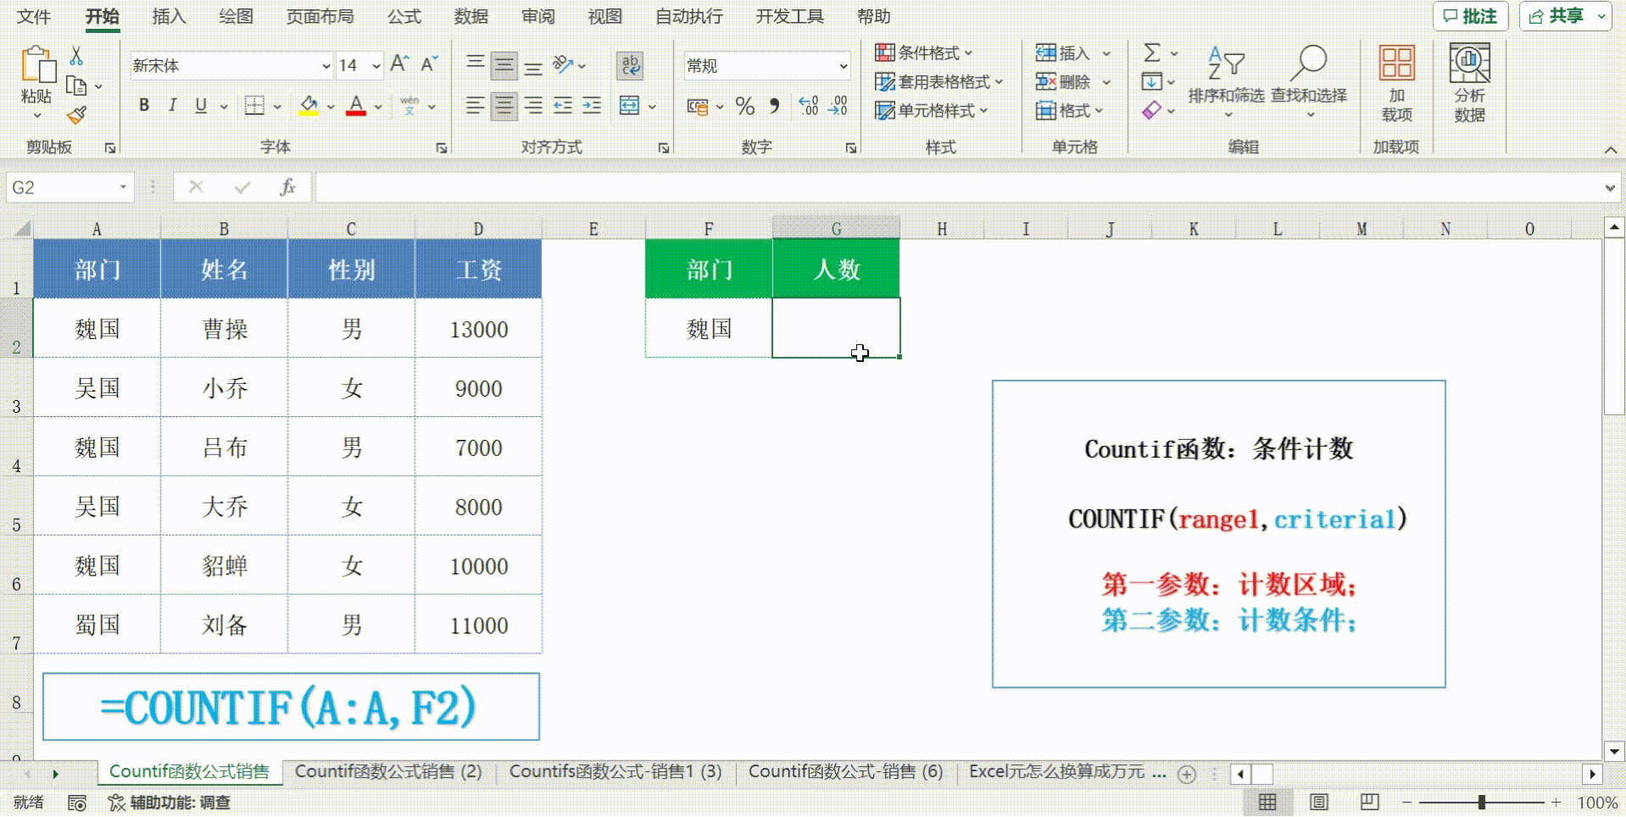Apply comma style format

[774, 106]
